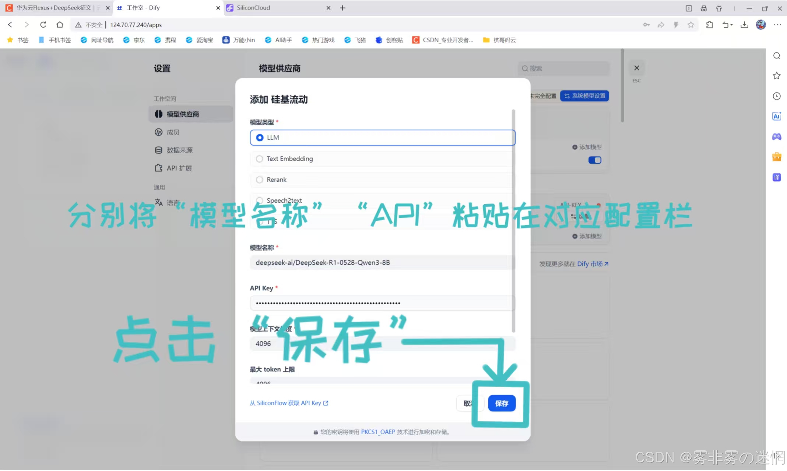Click the browser sidebar search icon
Screen dimensions: 787x471
coord(777,56)
